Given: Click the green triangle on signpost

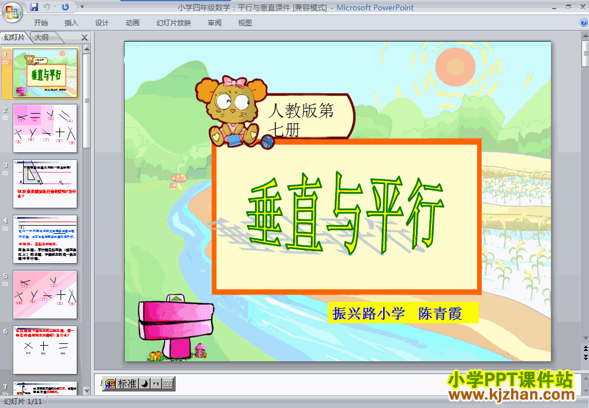Looking at the screenshot, I should point(176,299).
